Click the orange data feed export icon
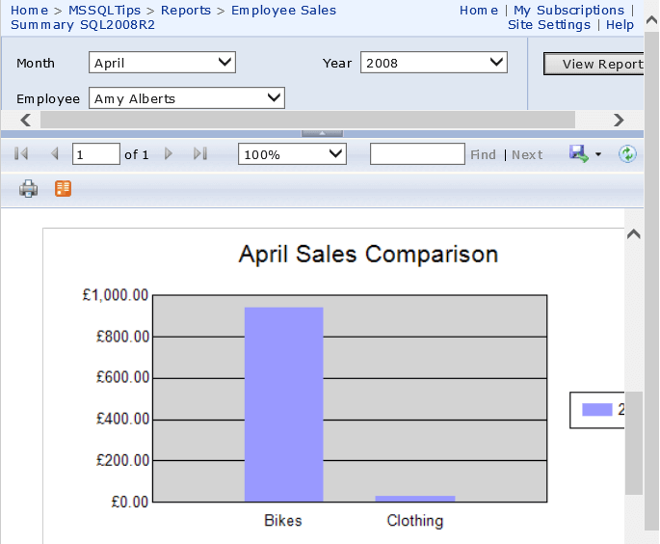 (x=64, y=188)
